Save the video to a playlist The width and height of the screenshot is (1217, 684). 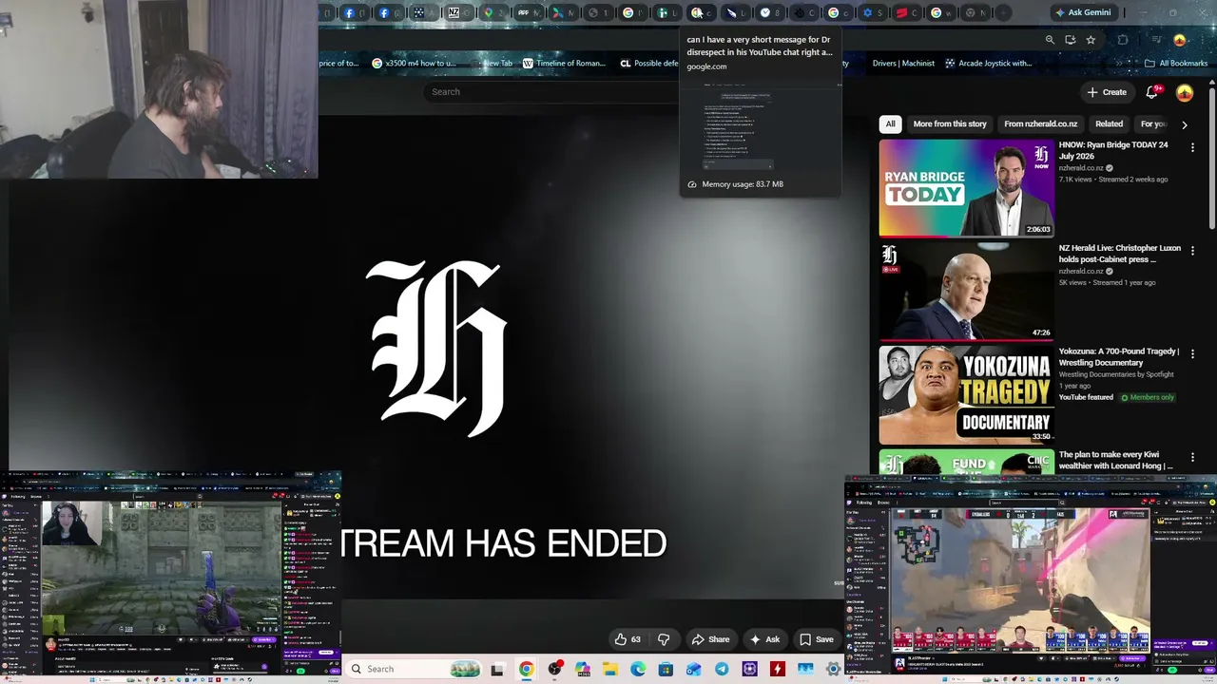[816, 639]
